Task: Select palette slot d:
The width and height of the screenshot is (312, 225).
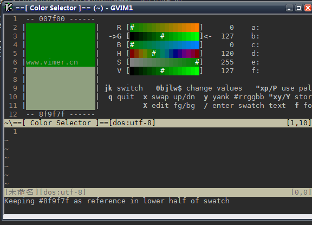Action: (255, 53)
